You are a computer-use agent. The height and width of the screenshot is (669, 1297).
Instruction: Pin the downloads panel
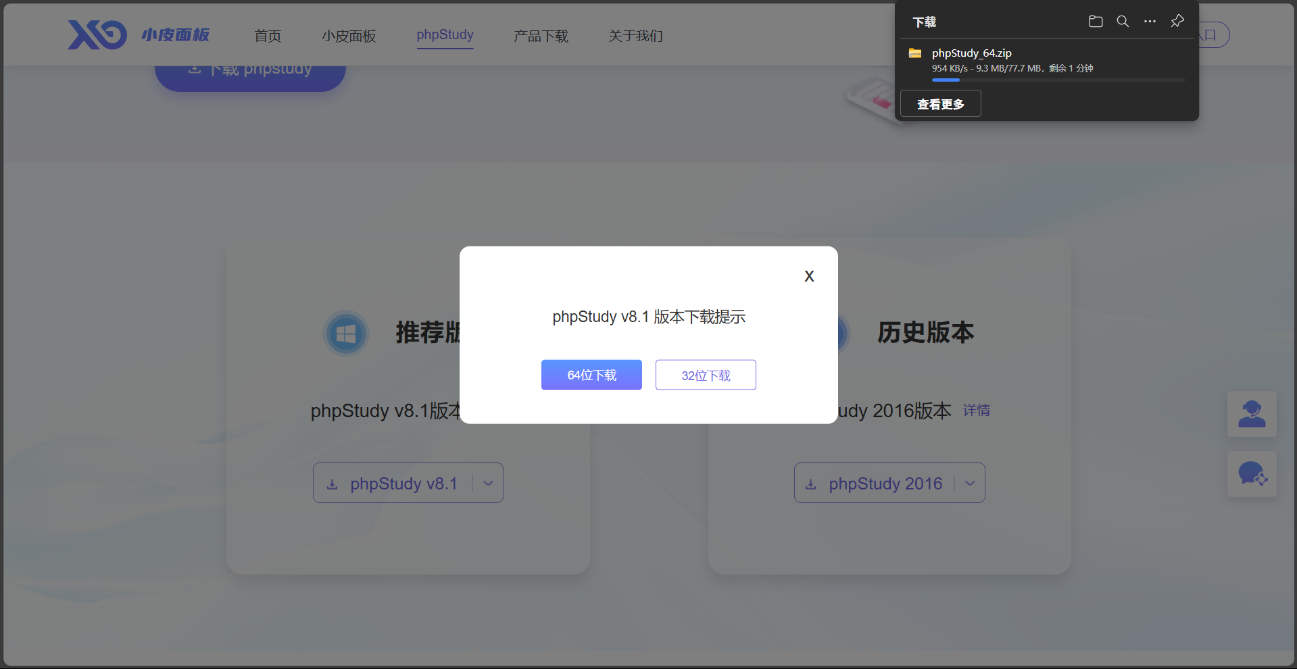point(1177,21)
